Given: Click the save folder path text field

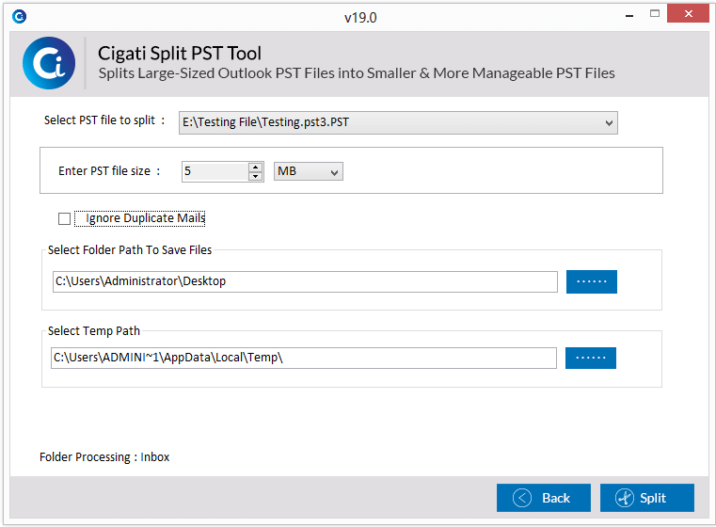Looking at the screenshot, I should point(305,281).
